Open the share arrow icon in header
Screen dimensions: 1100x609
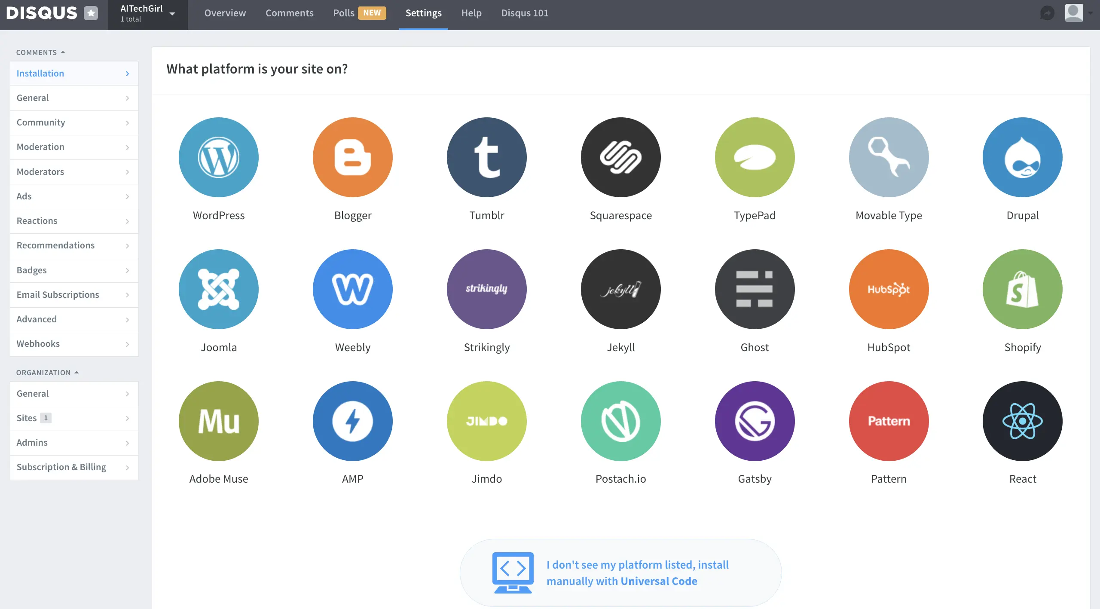[x=1047, y=13]
